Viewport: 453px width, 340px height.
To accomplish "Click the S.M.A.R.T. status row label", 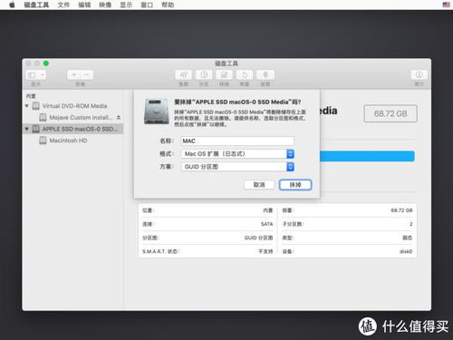I will 160,251.
